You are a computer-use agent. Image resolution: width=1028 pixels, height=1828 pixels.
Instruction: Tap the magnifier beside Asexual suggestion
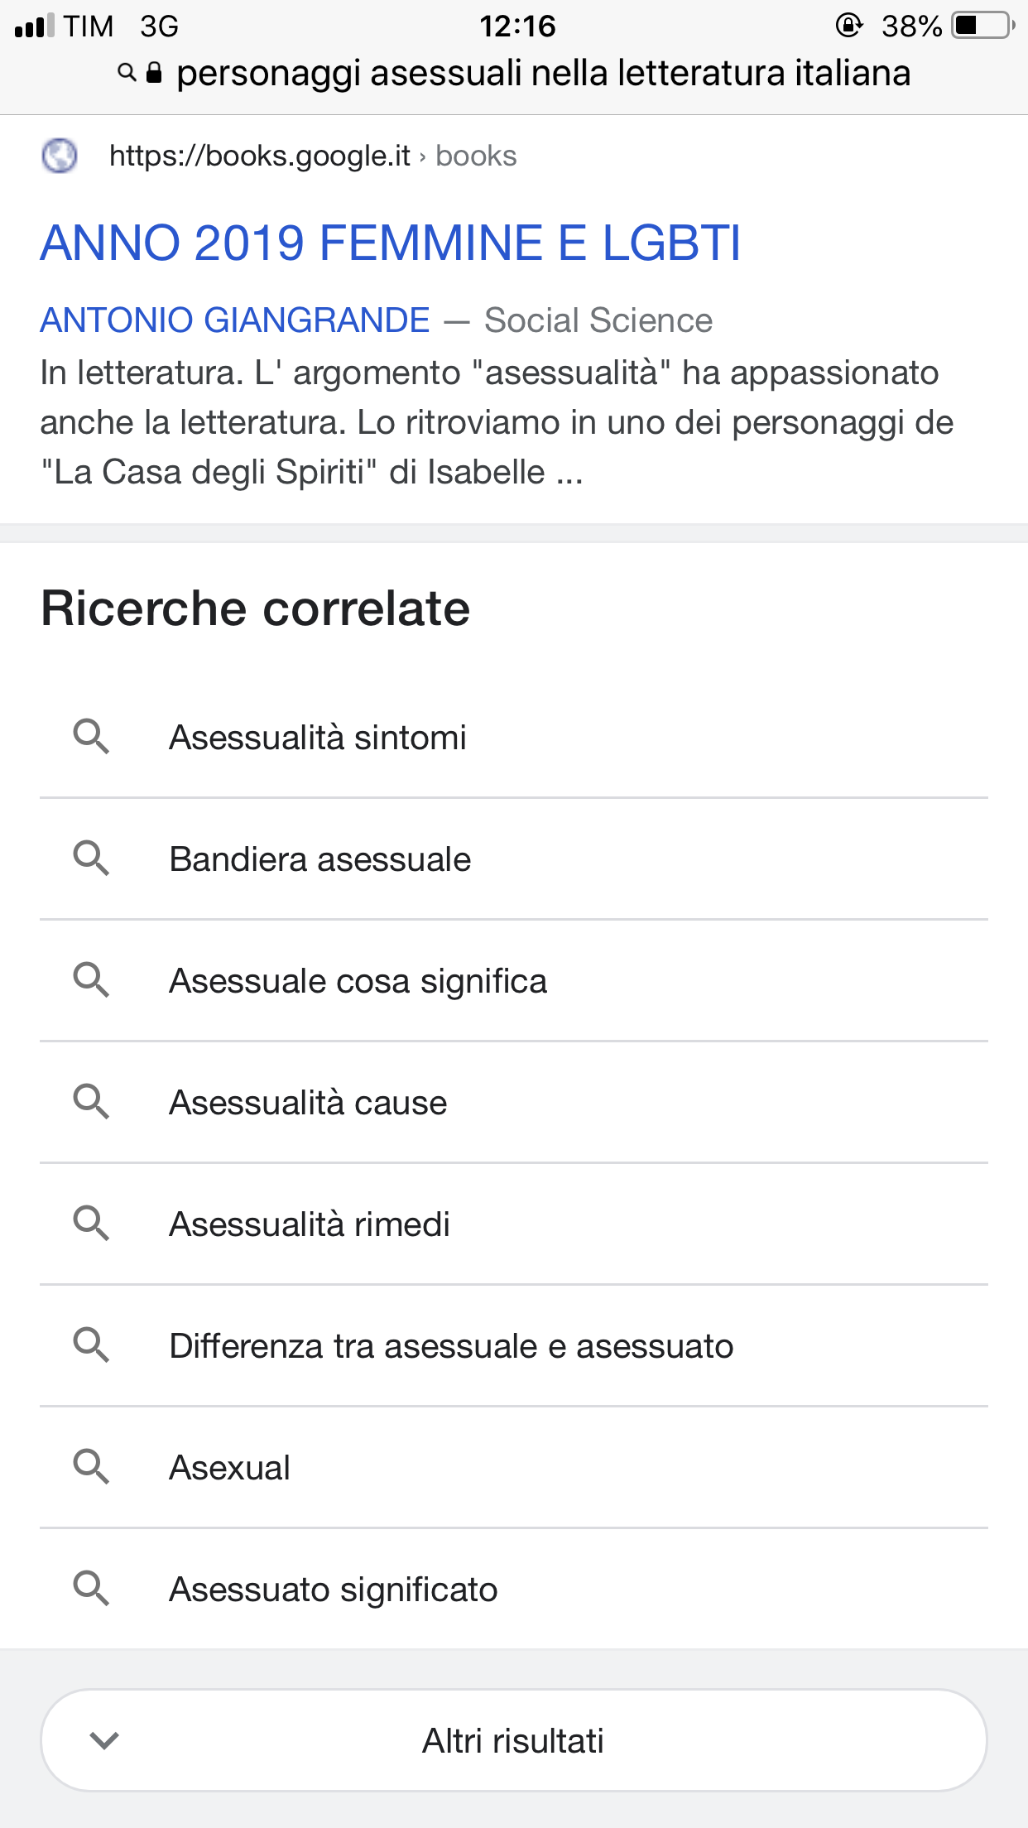(91, 1467)
